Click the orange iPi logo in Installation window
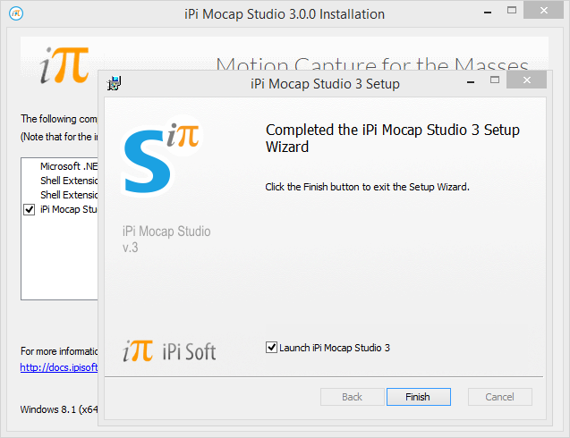 pyautogui.click(x=64, y=65)
